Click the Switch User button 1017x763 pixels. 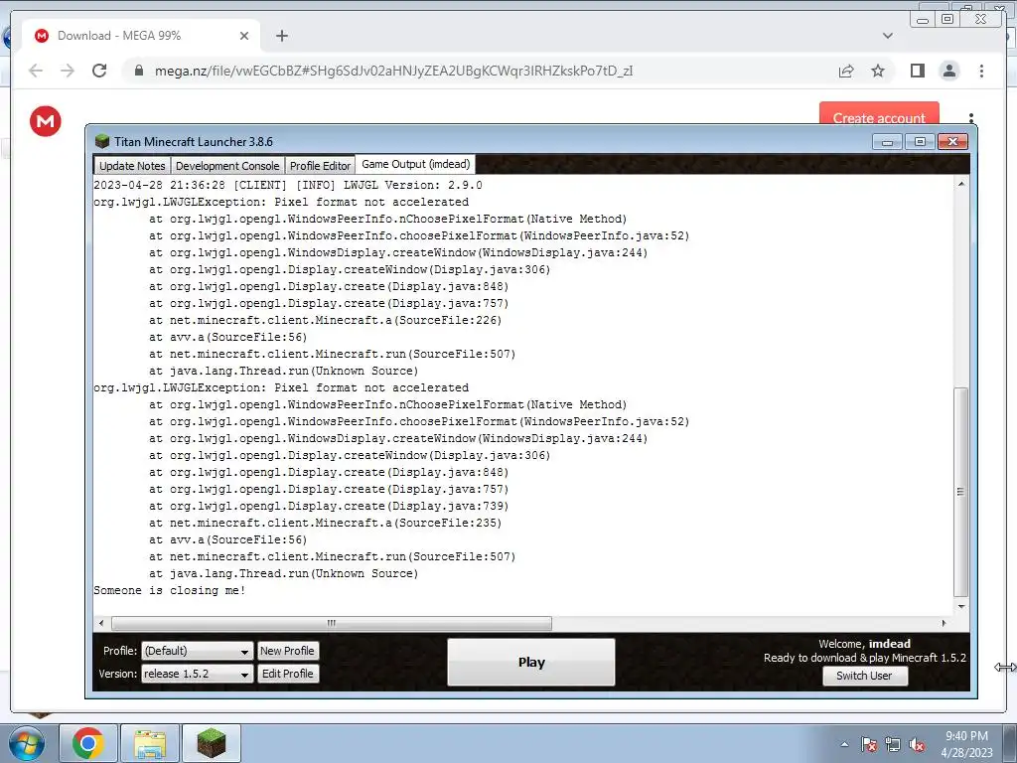(865, 676)
